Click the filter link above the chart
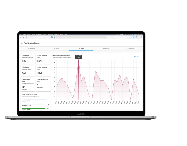187x146 pixels. (x=137, y=57)
